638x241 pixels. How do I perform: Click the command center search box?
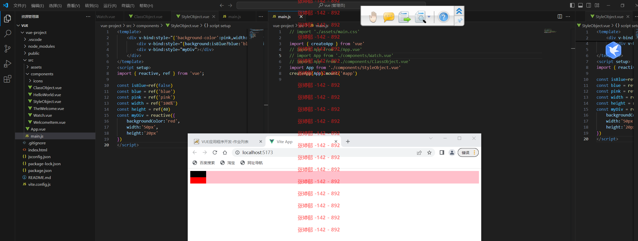click(x=331, y=5)
